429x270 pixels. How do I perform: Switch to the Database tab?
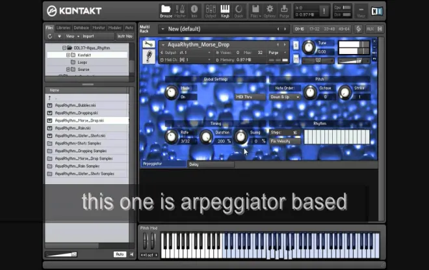(x=81, y=28)
